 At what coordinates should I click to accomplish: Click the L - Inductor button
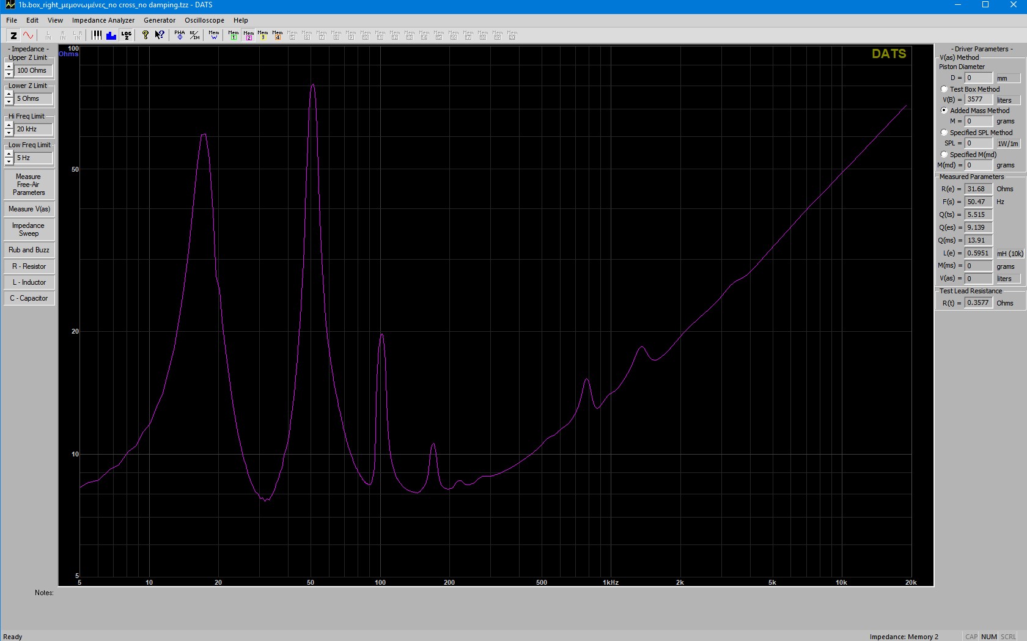tap(29, 282)
